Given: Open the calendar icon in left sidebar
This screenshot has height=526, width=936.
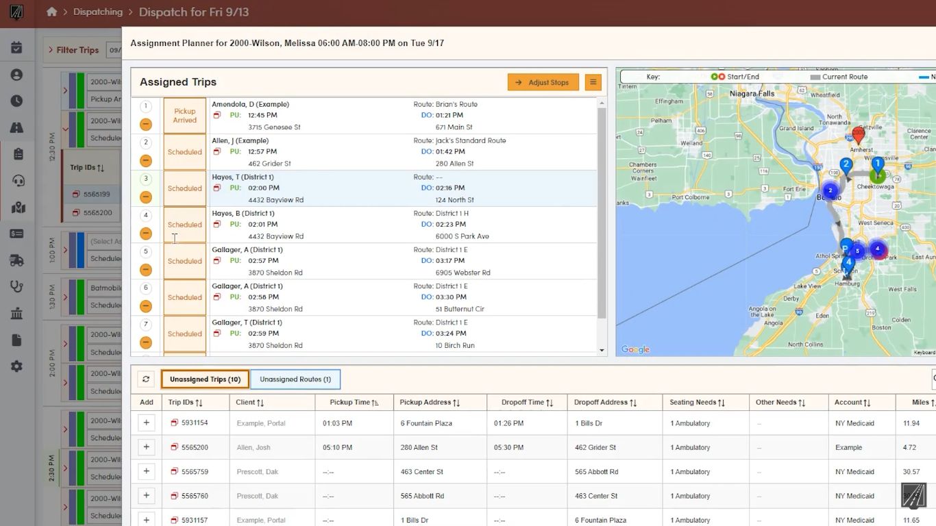Looking at the screenshot, I should coord(16,48).
